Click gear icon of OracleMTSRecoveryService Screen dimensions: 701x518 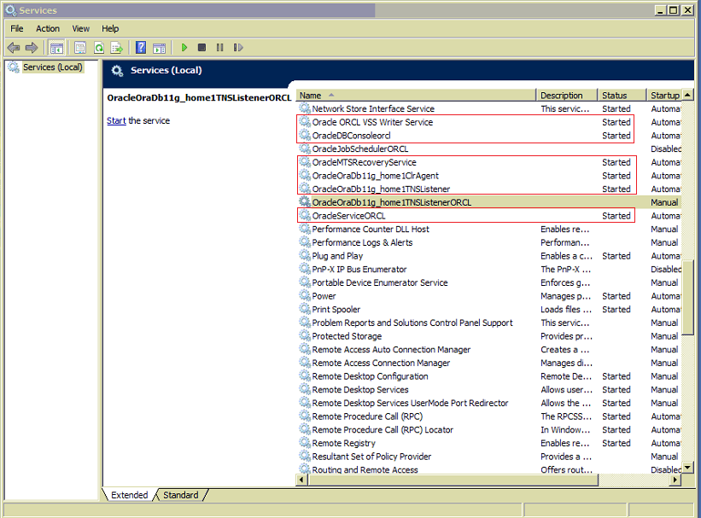tap(305, 162)
